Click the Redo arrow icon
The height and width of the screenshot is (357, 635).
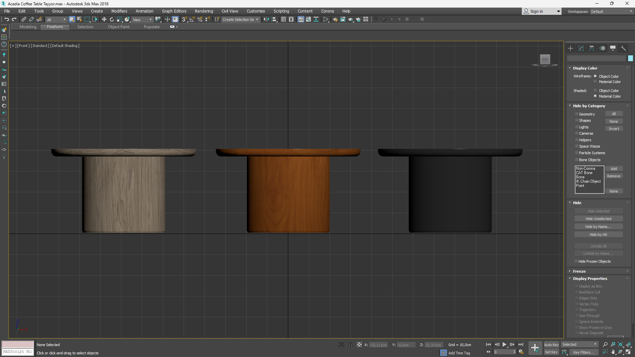14,20
